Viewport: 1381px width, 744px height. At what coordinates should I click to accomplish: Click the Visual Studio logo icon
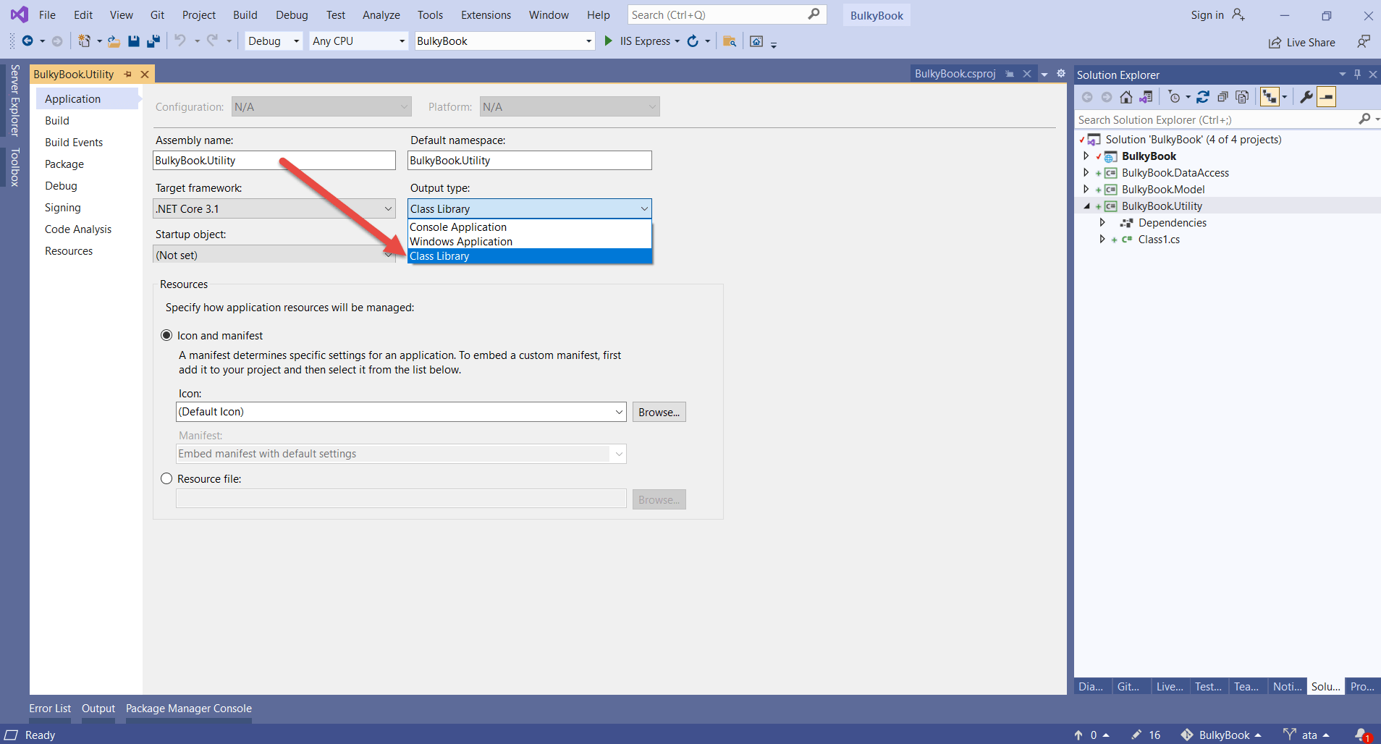(x=20, y=14)
